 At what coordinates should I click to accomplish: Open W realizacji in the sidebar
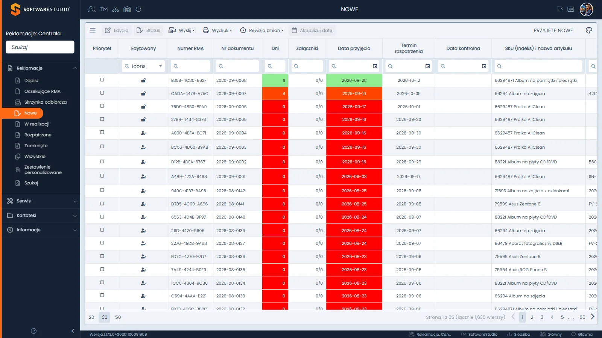pyautogui.click(x=36, y=124)
